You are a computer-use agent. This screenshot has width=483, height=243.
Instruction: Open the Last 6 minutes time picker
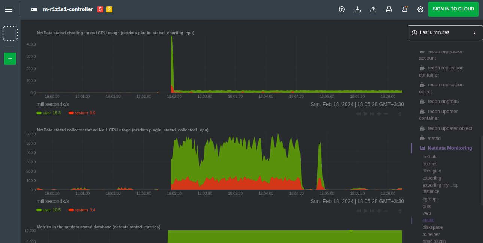pyautogui.click(x=445, y=33)
